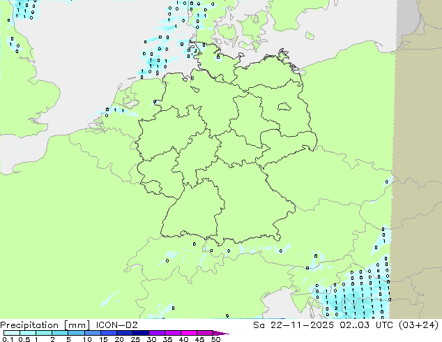
Task: Click the legend value "10"
Action: [87, 339]
